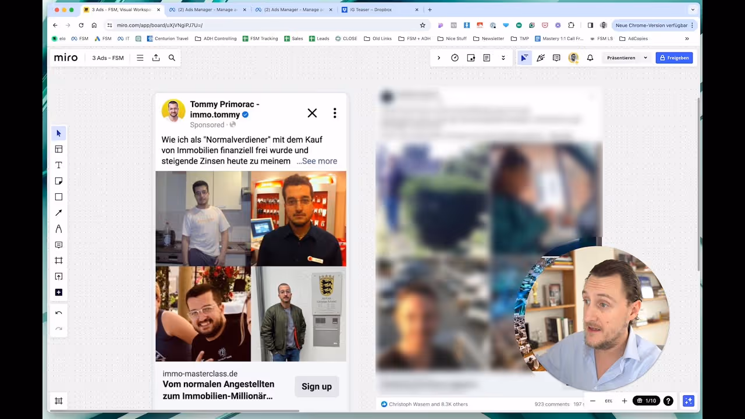Open Präsentieren dropdown arrow
The width and height of the screenshot is (745, 419).
click(x=645, y=58)
